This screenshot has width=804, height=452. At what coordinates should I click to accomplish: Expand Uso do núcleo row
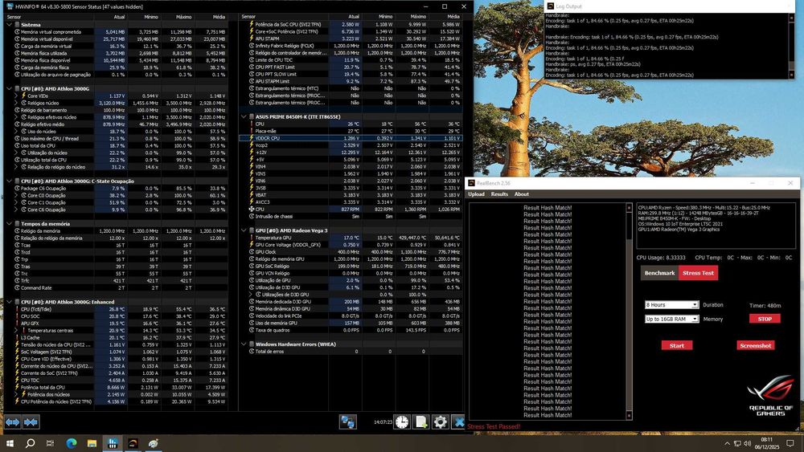(x=16, y=131)
